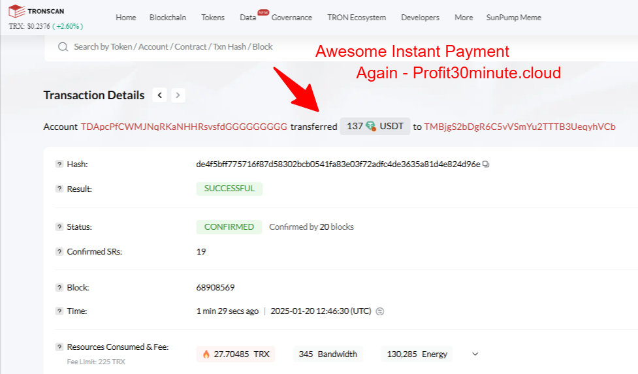
Task: Click the SUCCESSFUL result badge
Action: pos(229,189)
